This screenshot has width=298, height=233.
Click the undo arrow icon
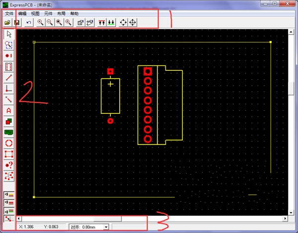[x=29, y=23]
